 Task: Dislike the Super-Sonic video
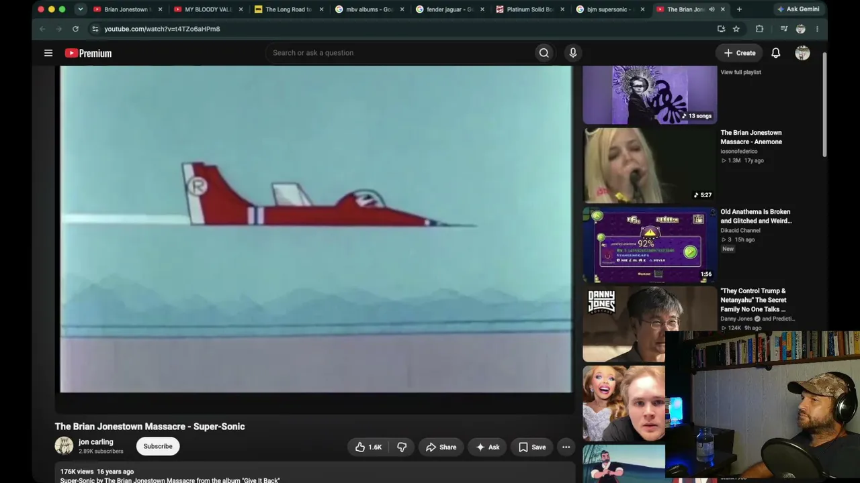point(402,447)
